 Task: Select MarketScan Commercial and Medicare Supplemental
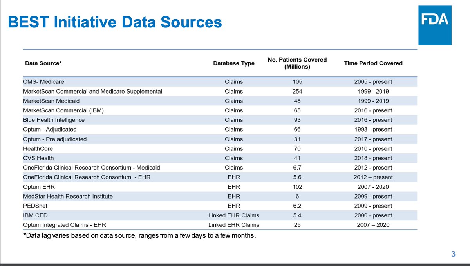click(92, 91)
